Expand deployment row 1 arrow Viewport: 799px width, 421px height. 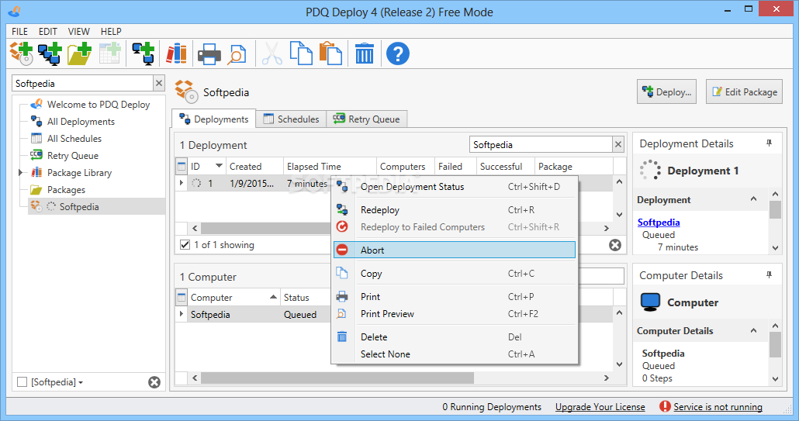pyautogui.click(x=182, y=183)
